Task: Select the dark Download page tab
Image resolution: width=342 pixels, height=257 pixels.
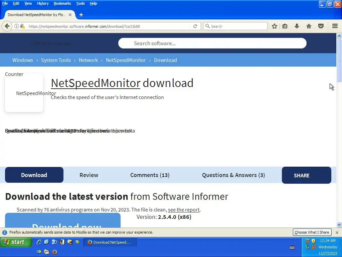Action: click(34, 175)
